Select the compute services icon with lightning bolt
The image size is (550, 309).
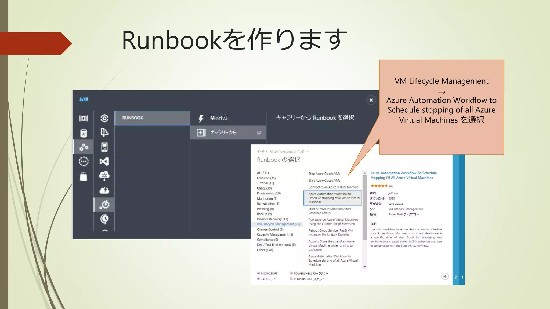coord(84,118)
